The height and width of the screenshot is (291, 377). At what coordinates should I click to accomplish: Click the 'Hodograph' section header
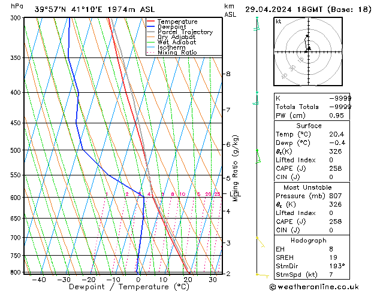tap(309, 240)
